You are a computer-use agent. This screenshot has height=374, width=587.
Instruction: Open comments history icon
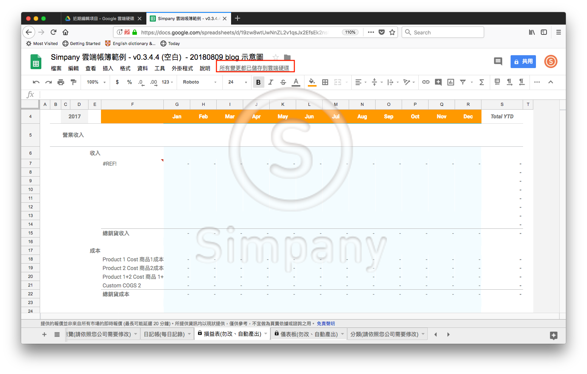tap(498, 61)
